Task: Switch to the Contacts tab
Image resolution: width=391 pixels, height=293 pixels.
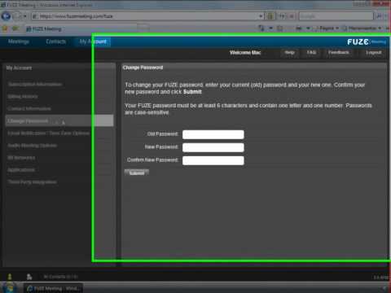Action: (x=56, y=42)
